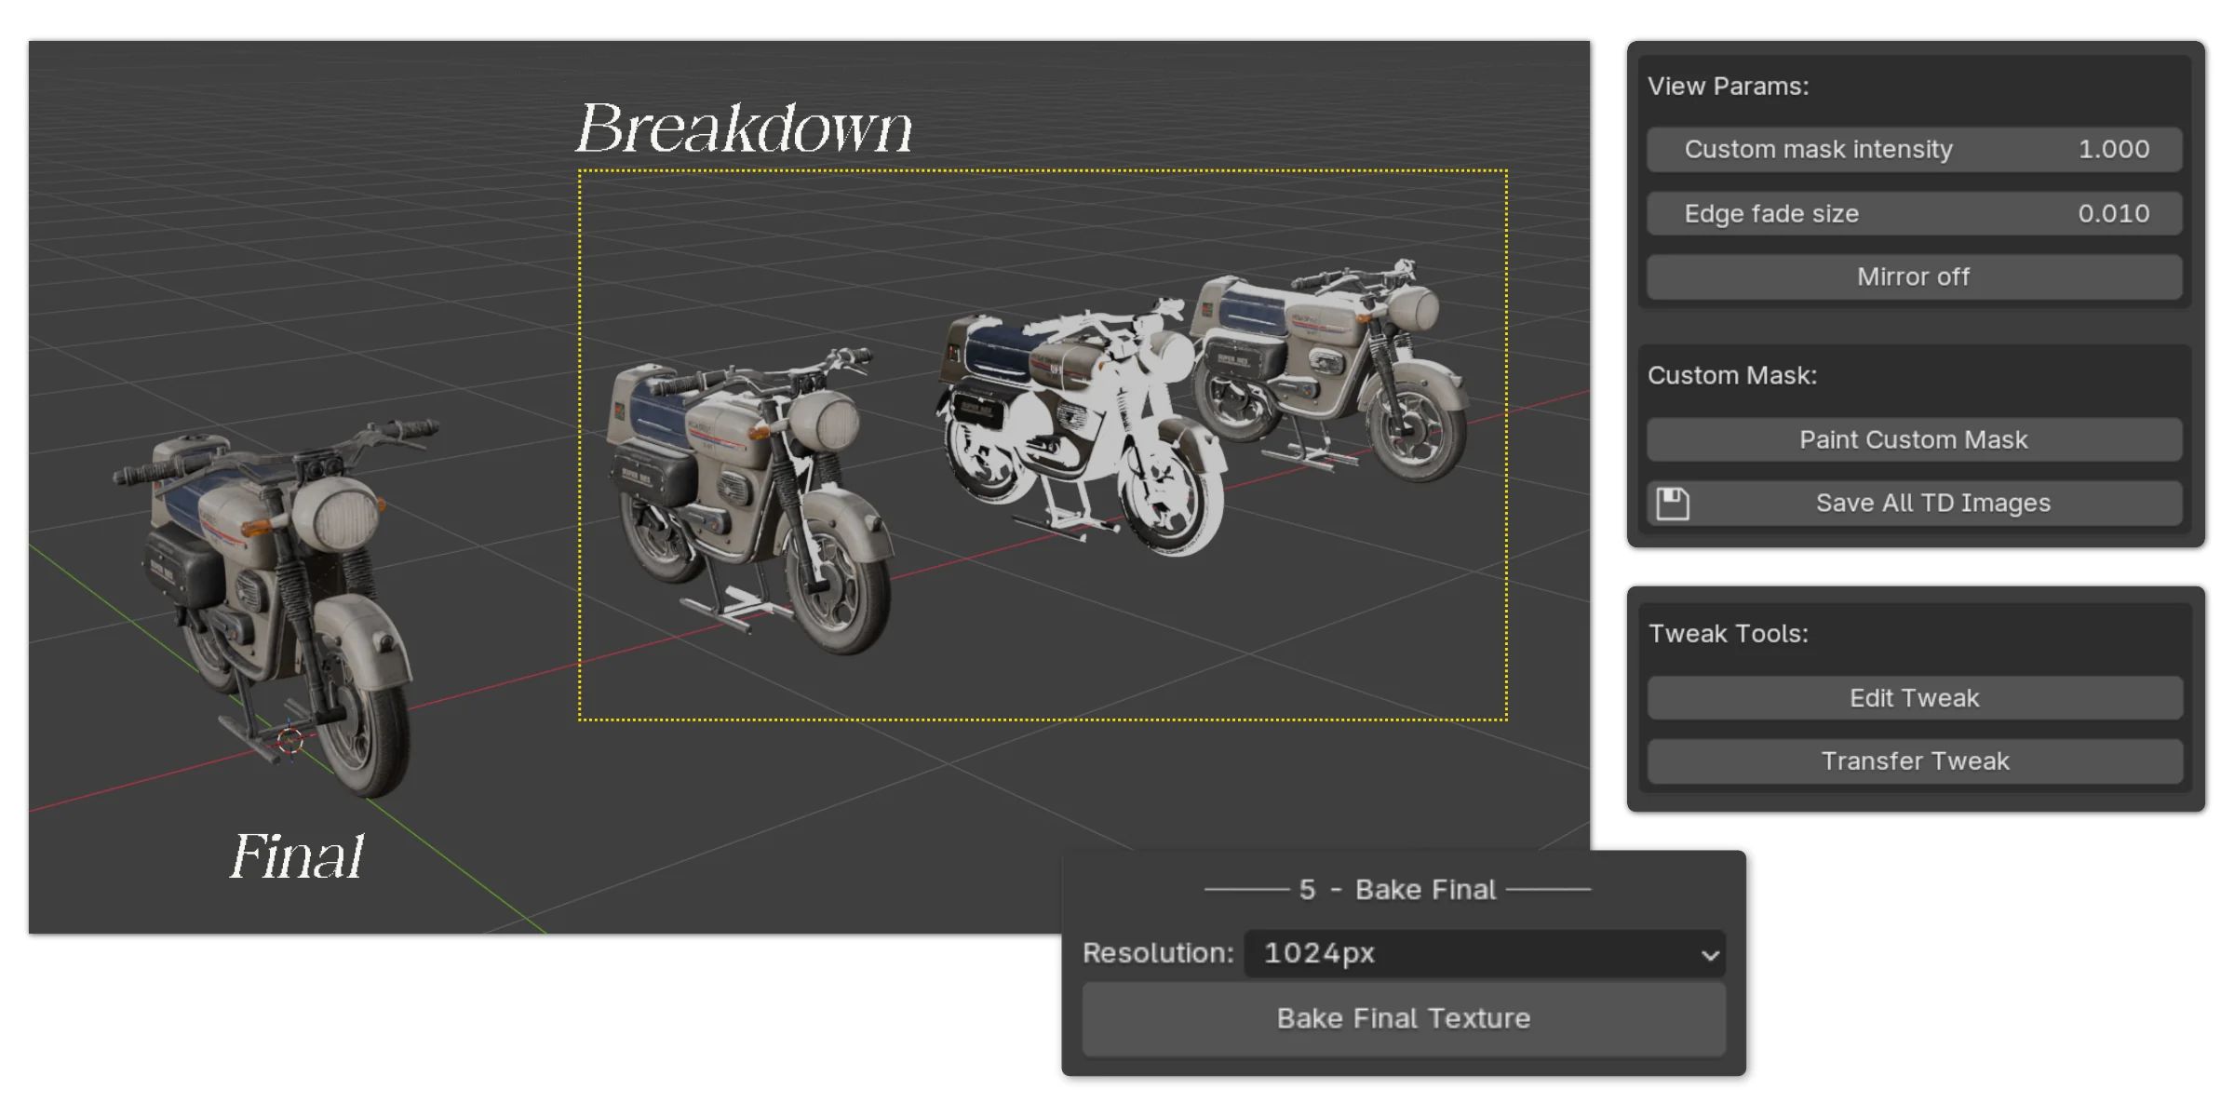Screen dimensions: 2234x1117
Task: Adjust the Edge fade size slider
Action: coord(1914,213)
